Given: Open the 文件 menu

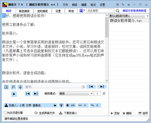Looking at the screenshot, I should click(65, 5).
